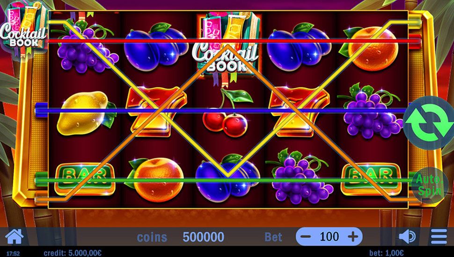
Task: Open the hamburger menu
Action: [439, 237]
